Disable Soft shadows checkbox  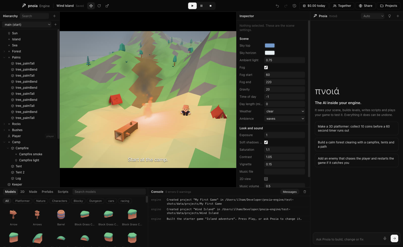click(266, 142)
